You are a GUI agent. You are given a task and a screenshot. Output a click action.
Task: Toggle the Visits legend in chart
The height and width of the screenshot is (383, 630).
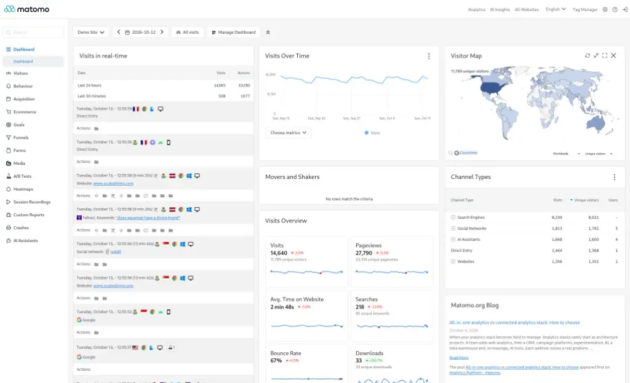[372, 133]
